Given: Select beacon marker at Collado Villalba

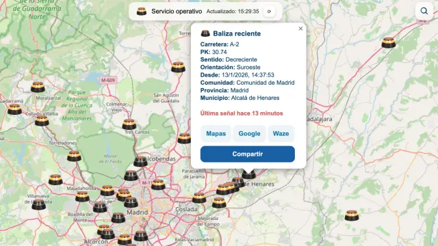Looking at the screenshot, I should pyautogui.click(x=42, y=120).
